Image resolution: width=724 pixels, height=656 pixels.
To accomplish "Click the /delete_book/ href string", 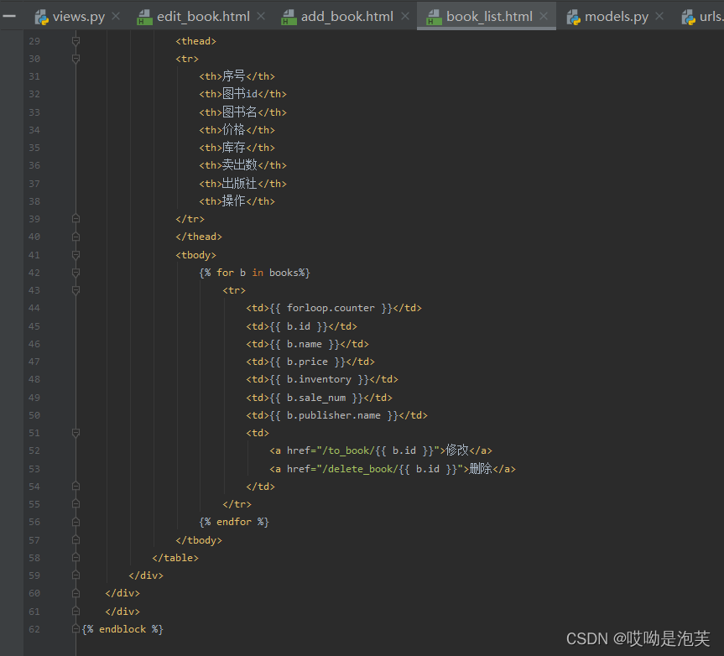I will [x=360, y=469].
